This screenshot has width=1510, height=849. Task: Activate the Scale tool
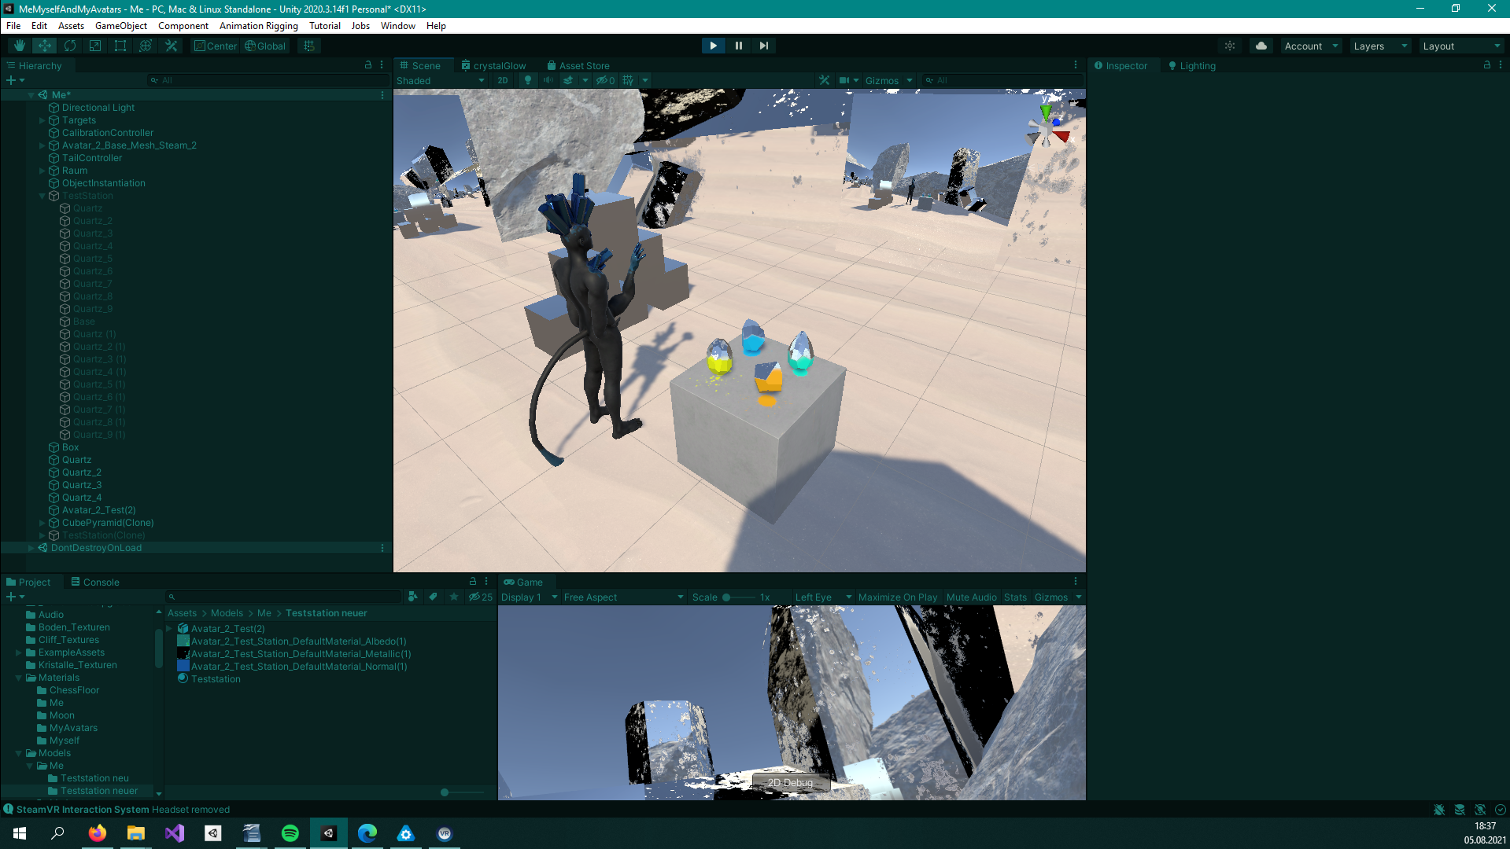tap(95, 45)
